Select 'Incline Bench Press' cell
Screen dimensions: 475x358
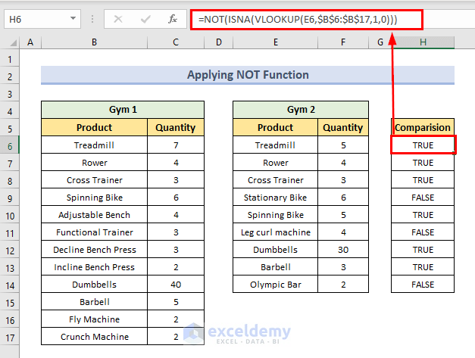click(x=94, y=267)
